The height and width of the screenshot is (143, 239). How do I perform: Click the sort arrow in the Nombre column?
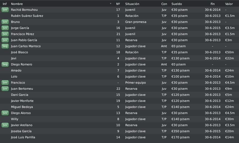click(111, 4)
